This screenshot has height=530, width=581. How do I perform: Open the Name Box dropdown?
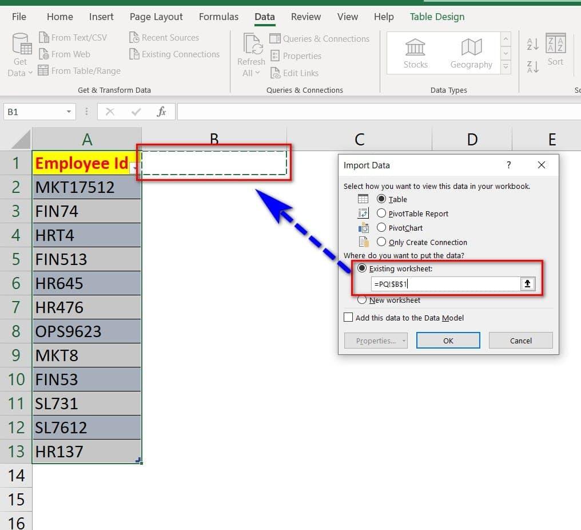pos(69,112)
